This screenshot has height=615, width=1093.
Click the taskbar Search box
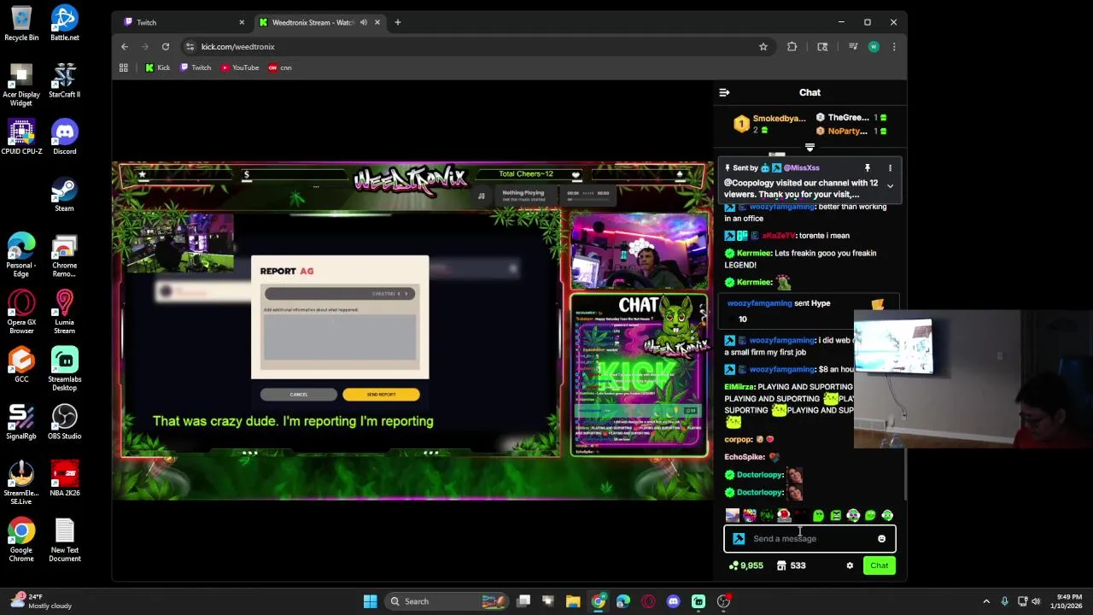tap(447, 601)
